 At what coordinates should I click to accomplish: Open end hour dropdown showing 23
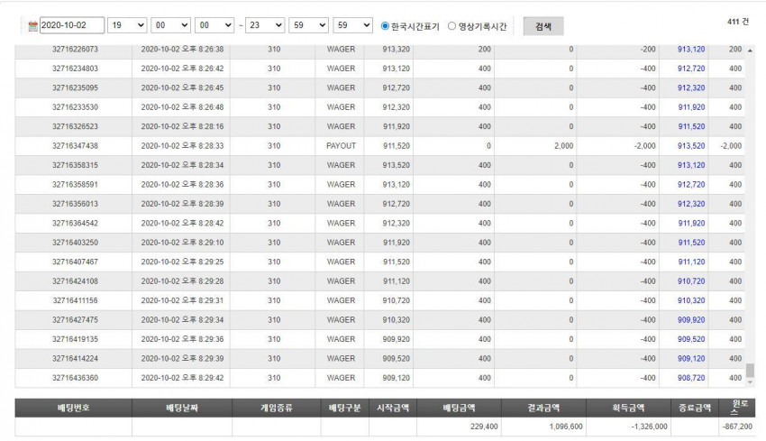click(265, 25)
